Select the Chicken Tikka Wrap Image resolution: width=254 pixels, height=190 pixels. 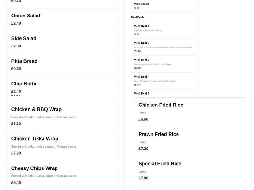(x=35, y=139)
